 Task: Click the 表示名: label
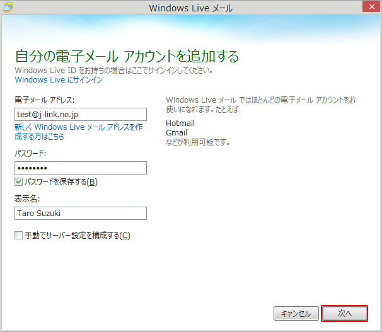pyautogui.click(x=27, y=199)
